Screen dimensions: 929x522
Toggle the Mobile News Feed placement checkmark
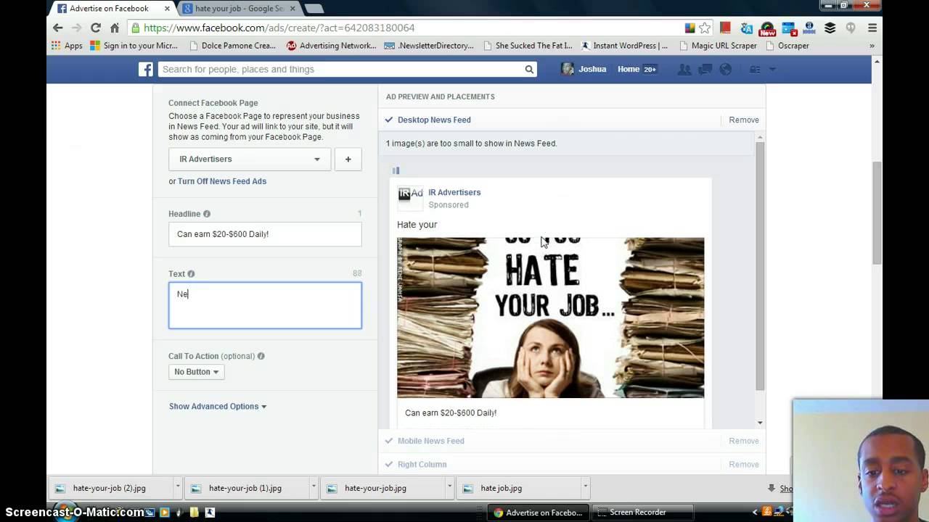pos(389,441)
